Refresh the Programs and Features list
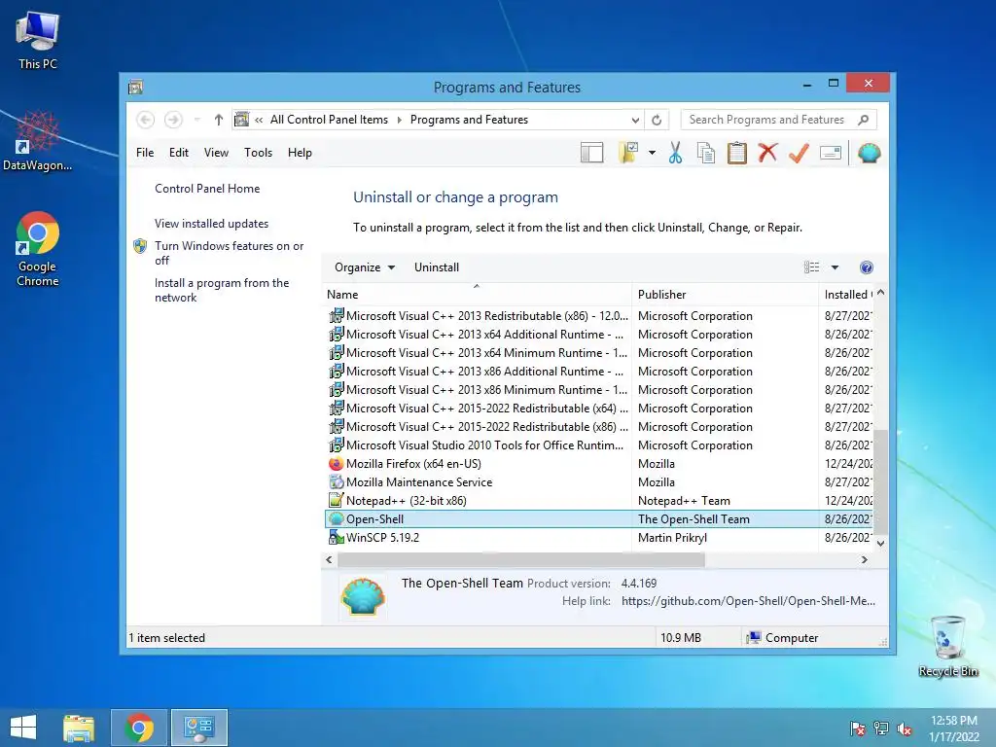The width and height of the screenshot is (996, 747). (x=657, y=120)
